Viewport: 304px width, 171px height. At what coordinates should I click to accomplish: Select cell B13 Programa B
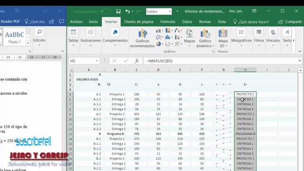(x=115, y=134)
